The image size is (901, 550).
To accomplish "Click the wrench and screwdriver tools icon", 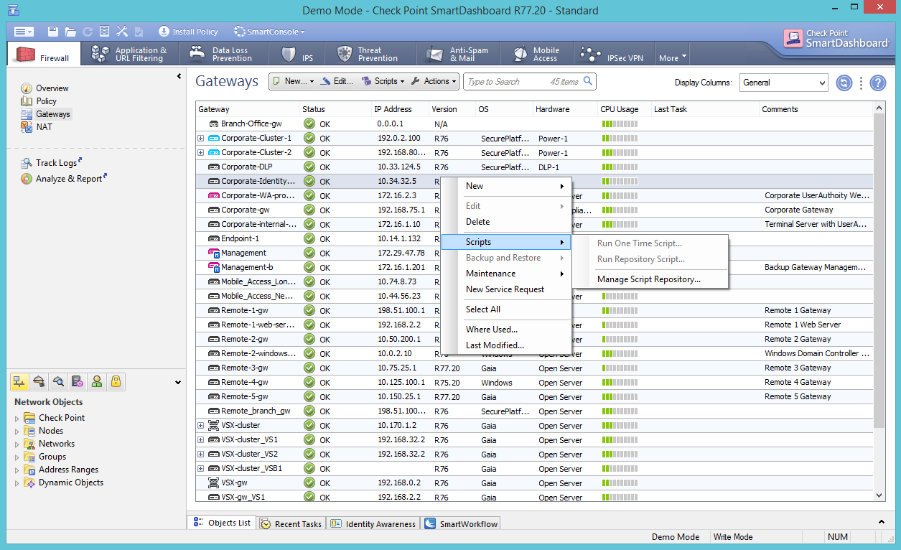I will point(122,32).
